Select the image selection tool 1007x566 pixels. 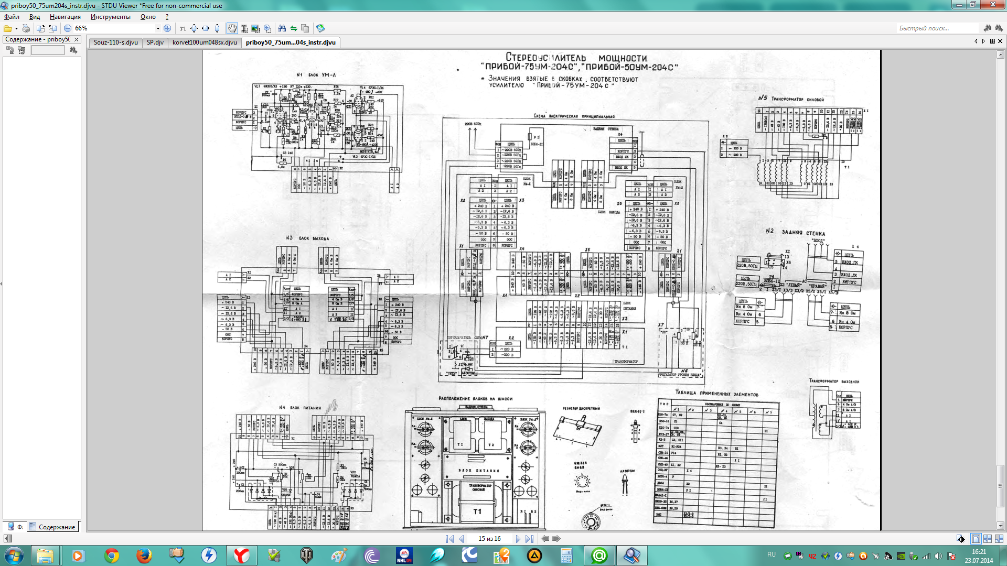(x=255, y=28)
